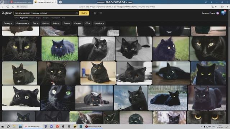Open the fluffy purple-toned cat image
Image resolution: width=230 pixels, height=129 pixels.
(x=171, y=49)
